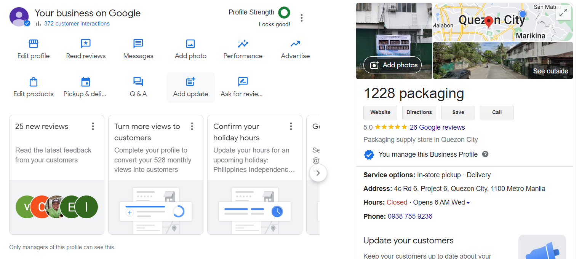The width and height of the screenshot is (579, 259).
Task: Click the Profile Strength green ring
Action: (x=284, y=13)
